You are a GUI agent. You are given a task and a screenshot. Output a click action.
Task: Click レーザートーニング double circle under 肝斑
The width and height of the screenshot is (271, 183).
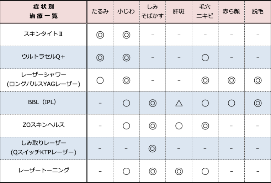tap(179, 171)
